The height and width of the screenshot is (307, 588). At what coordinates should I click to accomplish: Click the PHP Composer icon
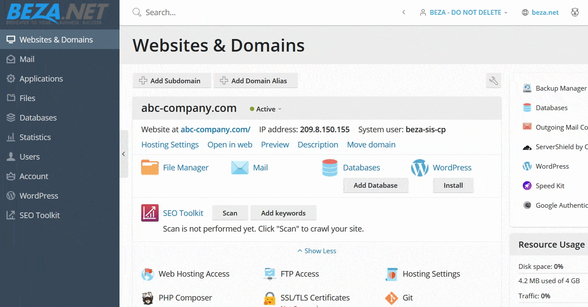148,298
